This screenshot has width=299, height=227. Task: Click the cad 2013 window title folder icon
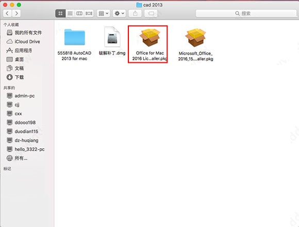click(139, 5)
